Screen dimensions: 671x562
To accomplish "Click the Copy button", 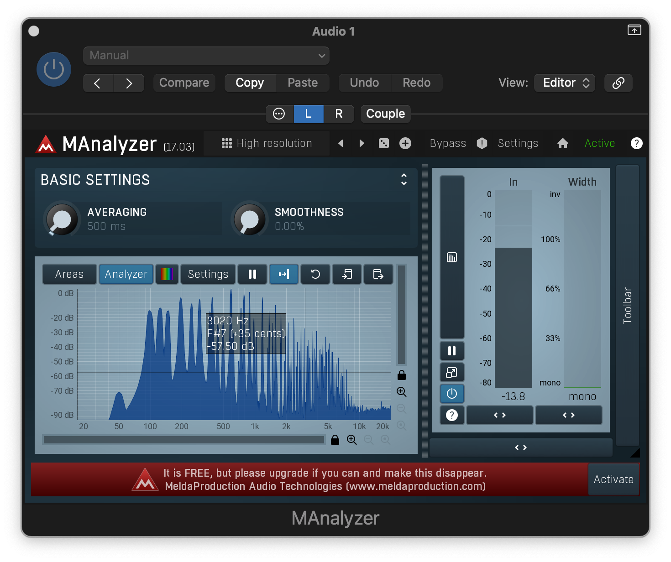I will (250, 83).
